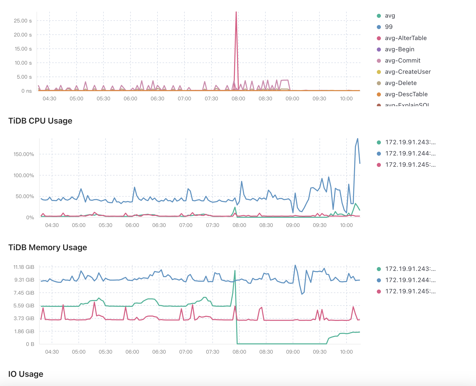Toggle the 99 percentile legend entry
This screenshot has width=476, height=386.
pos(389,27)
